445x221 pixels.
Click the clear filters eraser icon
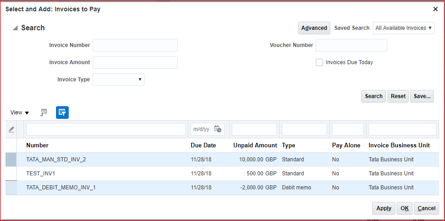pyautogui.click(x=11, y=129)
